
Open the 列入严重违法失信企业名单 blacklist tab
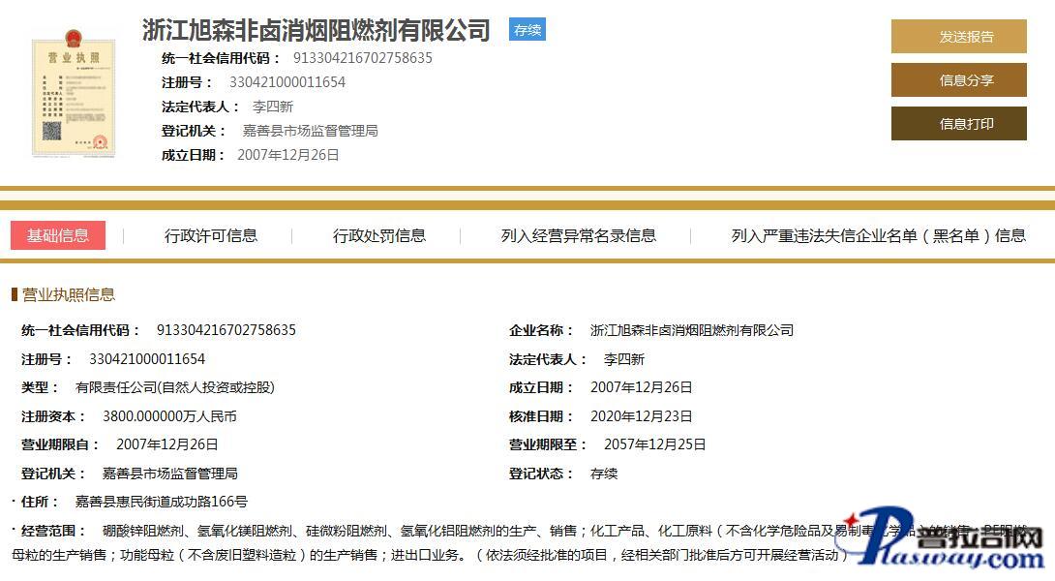click(x=878, y=235)
